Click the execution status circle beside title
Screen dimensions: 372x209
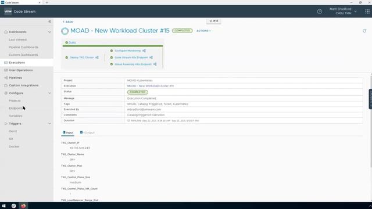[65, 31]
